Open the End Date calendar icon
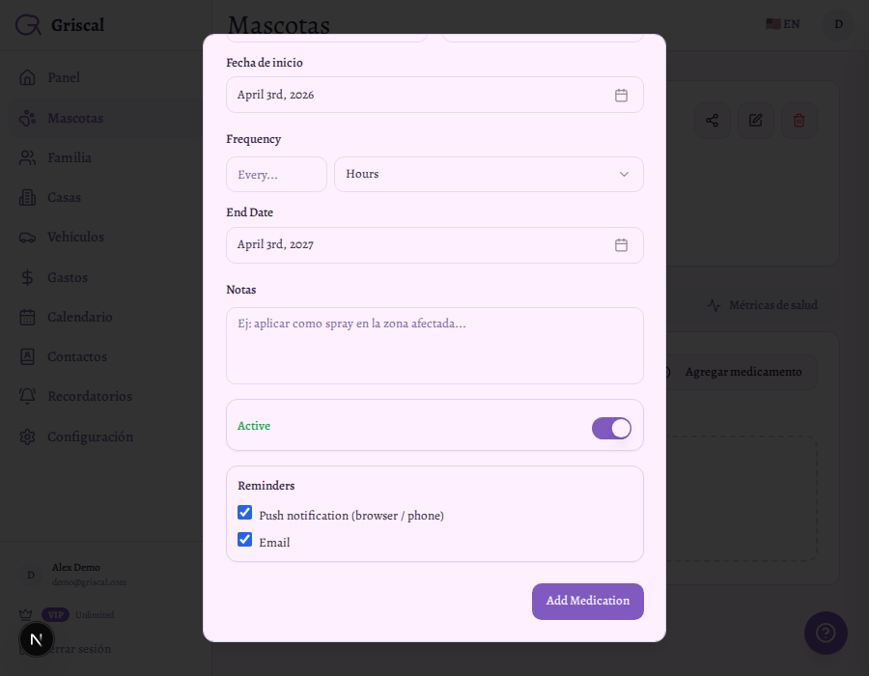The height and width of the screenshot is (676, 869). pos(621,244)
